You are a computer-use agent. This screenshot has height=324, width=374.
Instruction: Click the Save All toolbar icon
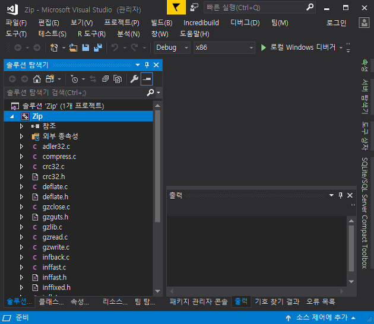(x=98, y=47)
